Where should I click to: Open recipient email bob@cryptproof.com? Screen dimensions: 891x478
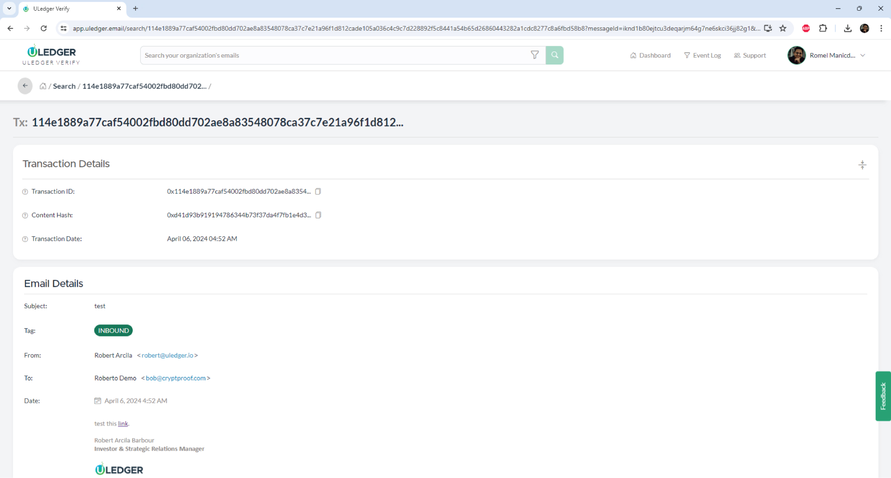(175, 378)
